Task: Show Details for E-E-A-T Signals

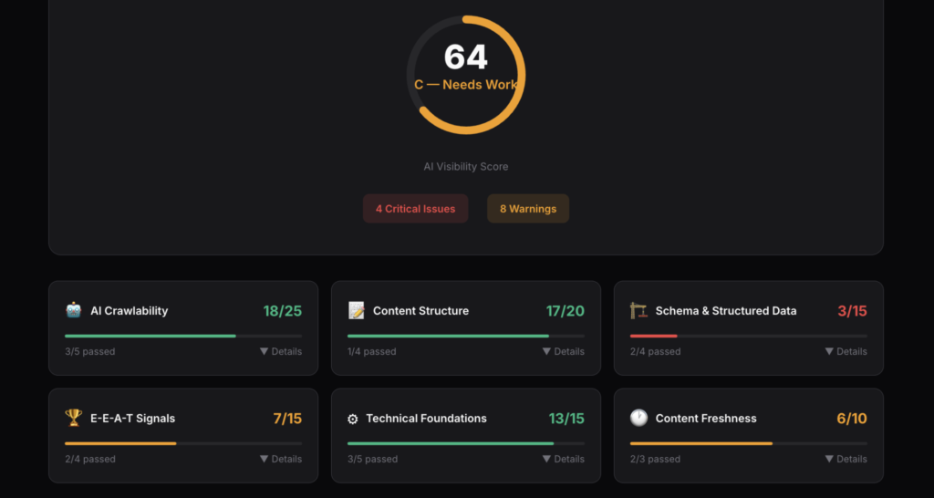Action: pos(281,459)
